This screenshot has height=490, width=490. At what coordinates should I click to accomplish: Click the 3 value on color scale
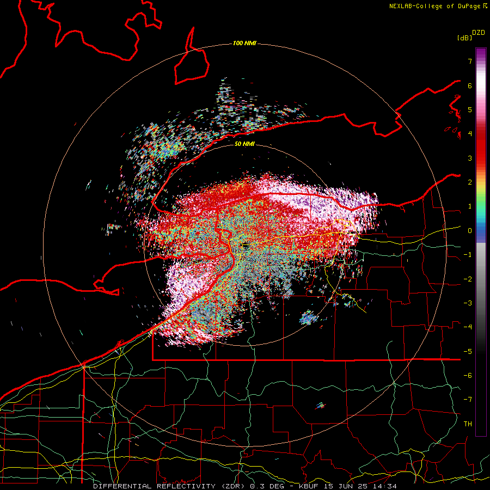(470, 158)
